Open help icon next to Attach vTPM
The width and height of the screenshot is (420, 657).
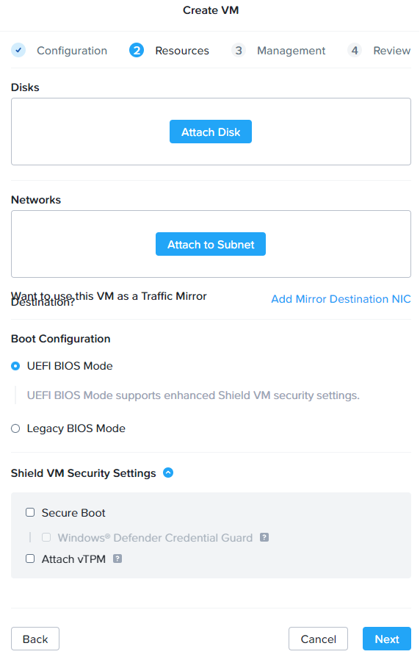click(x=117, y=559)
